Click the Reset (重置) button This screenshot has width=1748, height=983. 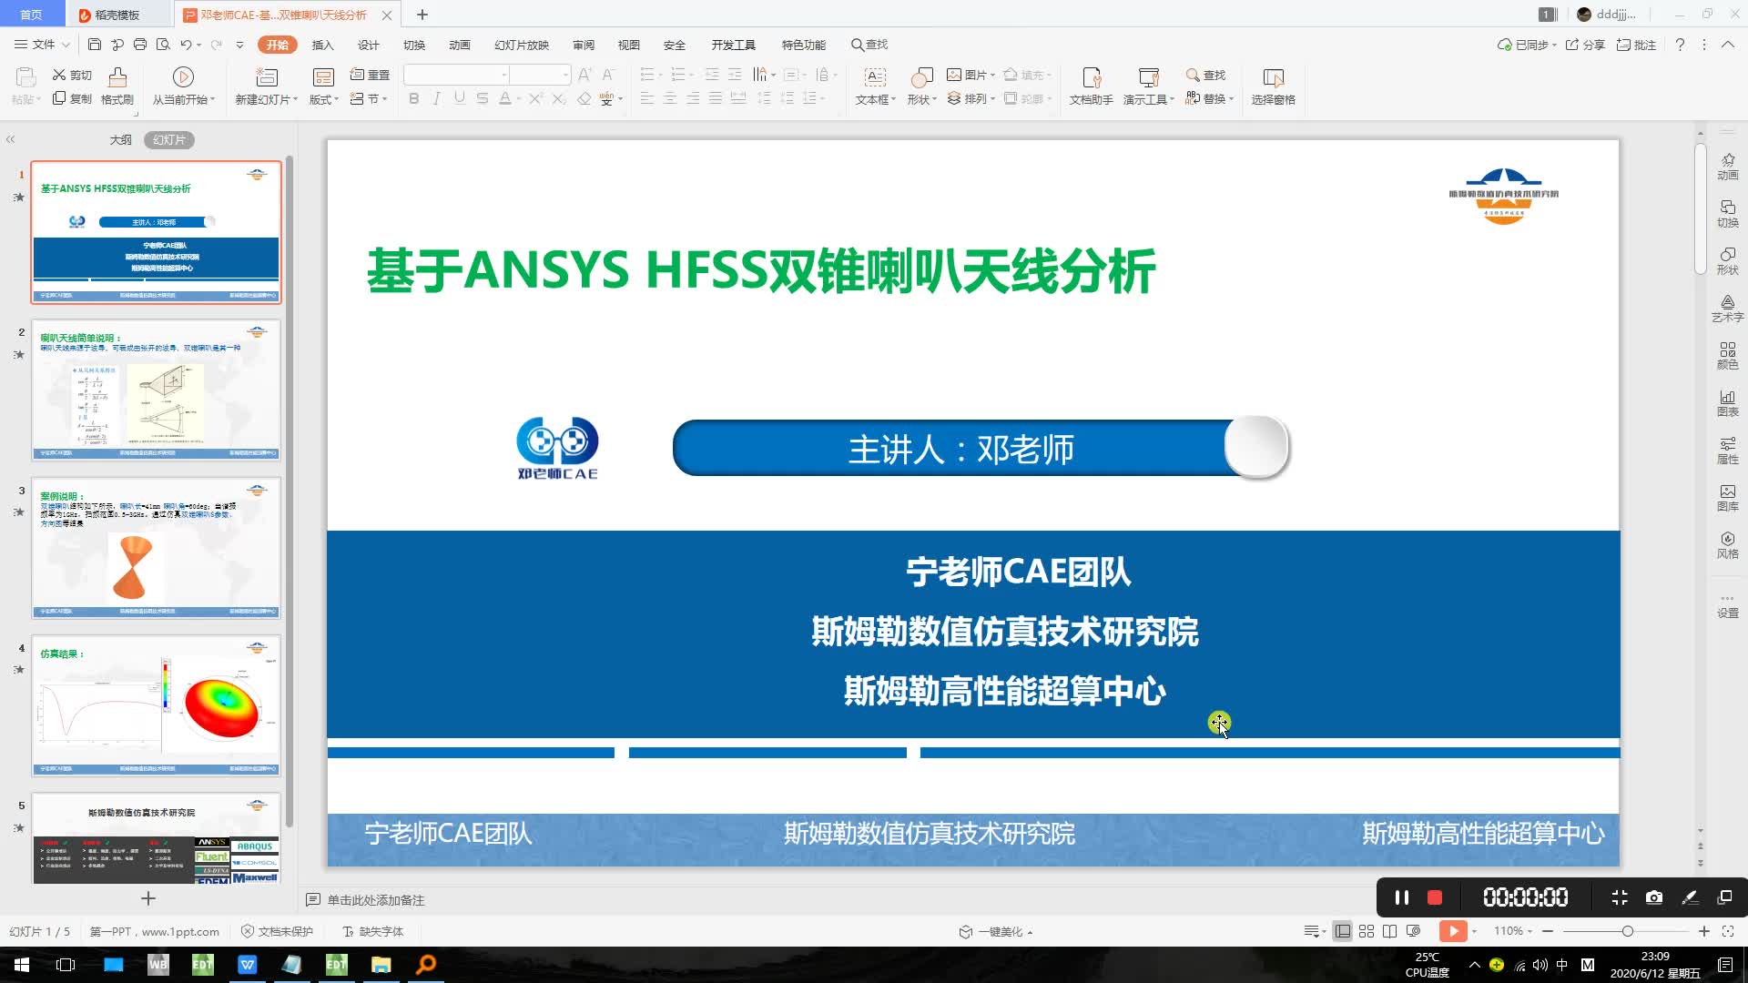370,75
